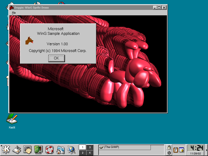Open the Help lifesaver icon

49,149
